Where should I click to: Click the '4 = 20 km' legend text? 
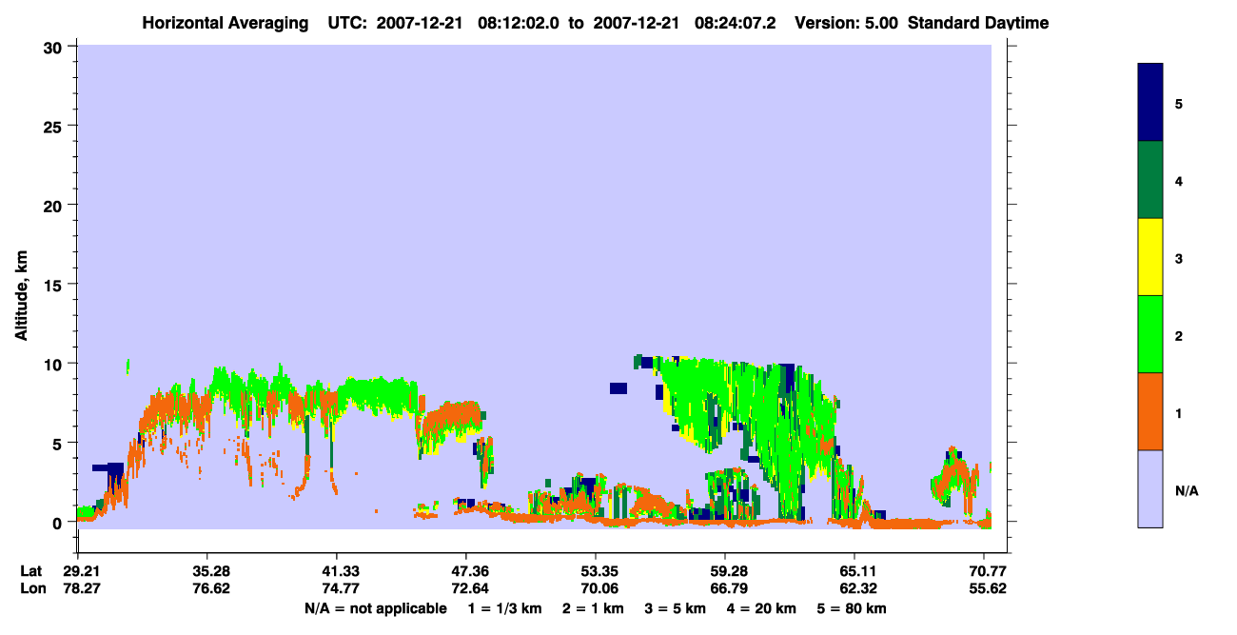click(x=761, y=608)
